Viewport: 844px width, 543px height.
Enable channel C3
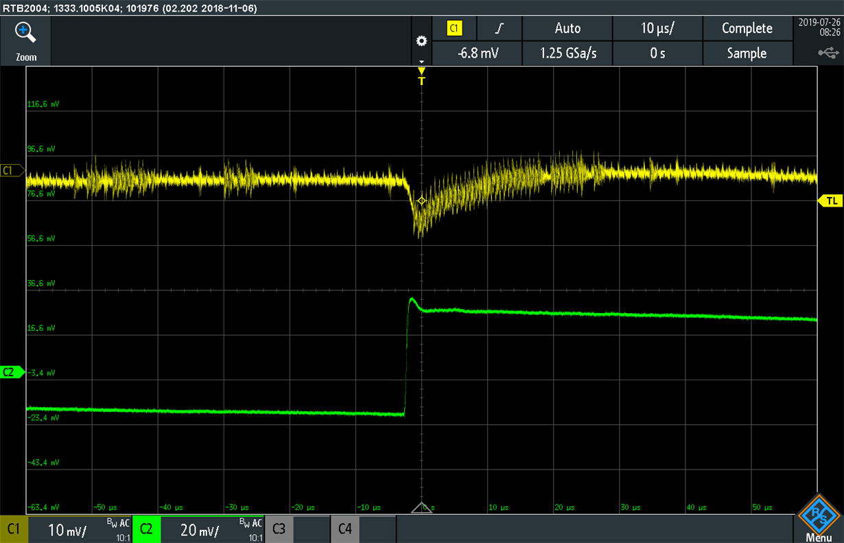point(279,529)
